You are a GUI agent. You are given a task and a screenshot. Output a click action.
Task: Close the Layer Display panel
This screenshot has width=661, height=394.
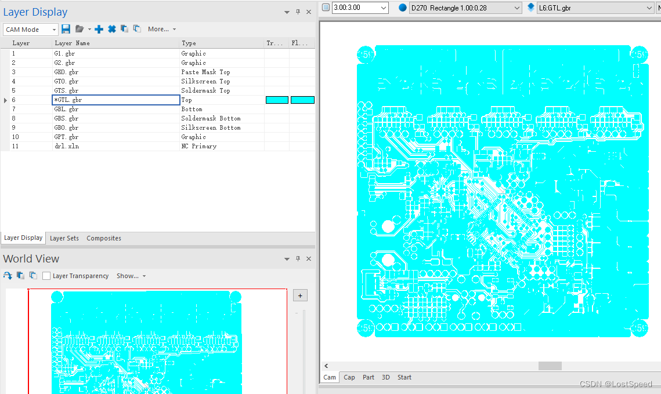click(x=309, y=12)
